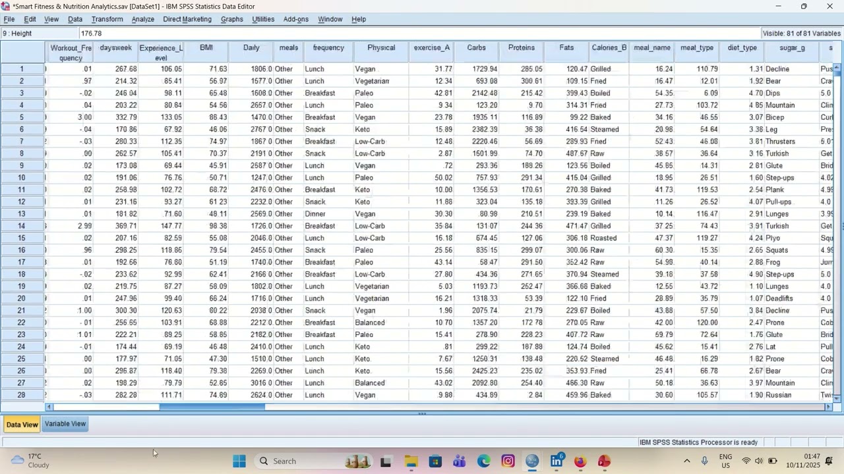
Task: Open the Data menu
Action: coord(75,20)
